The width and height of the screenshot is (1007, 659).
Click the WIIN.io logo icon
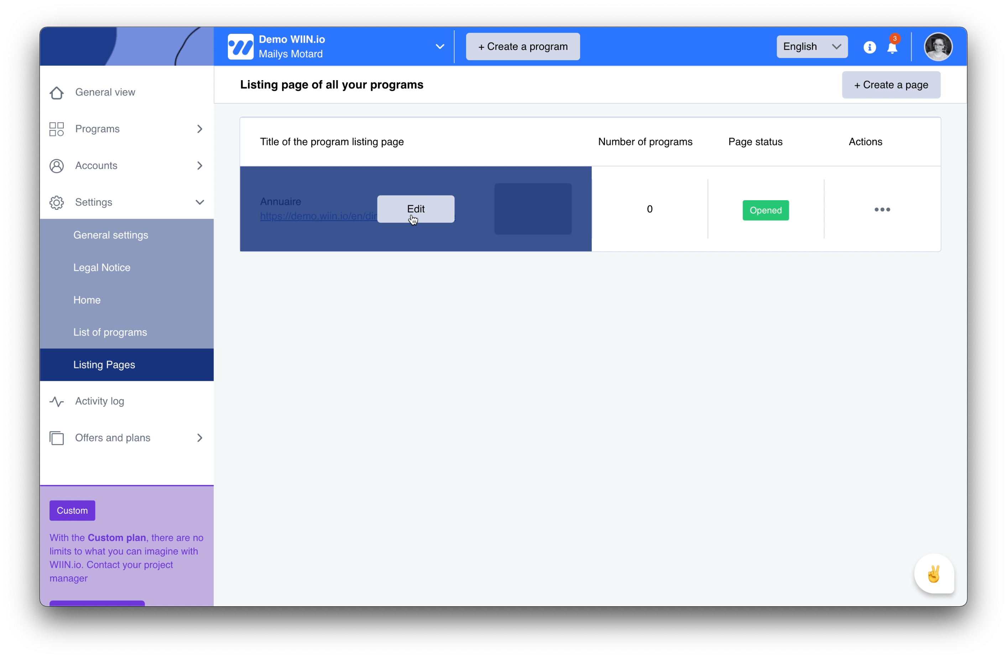(240, 47)
